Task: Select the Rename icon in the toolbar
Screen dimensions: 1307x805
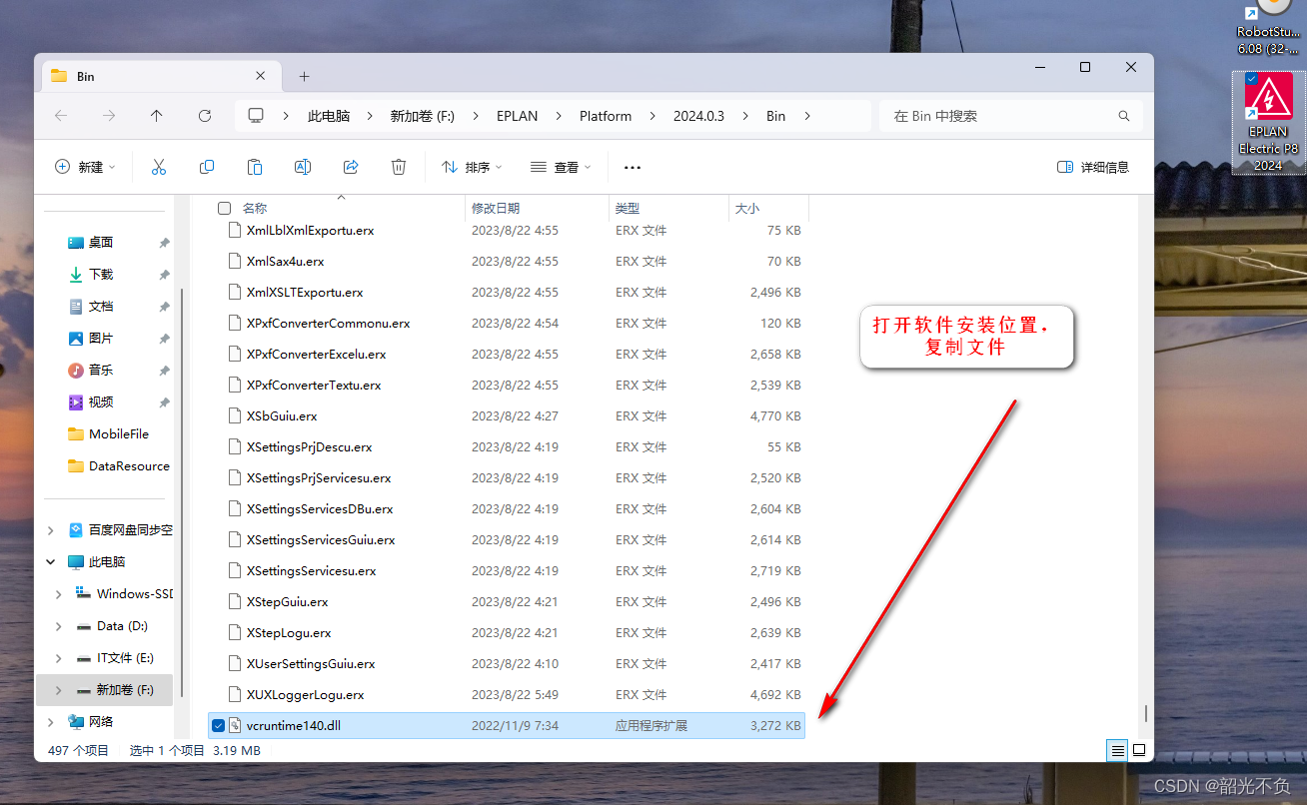Action: (302, 167)
